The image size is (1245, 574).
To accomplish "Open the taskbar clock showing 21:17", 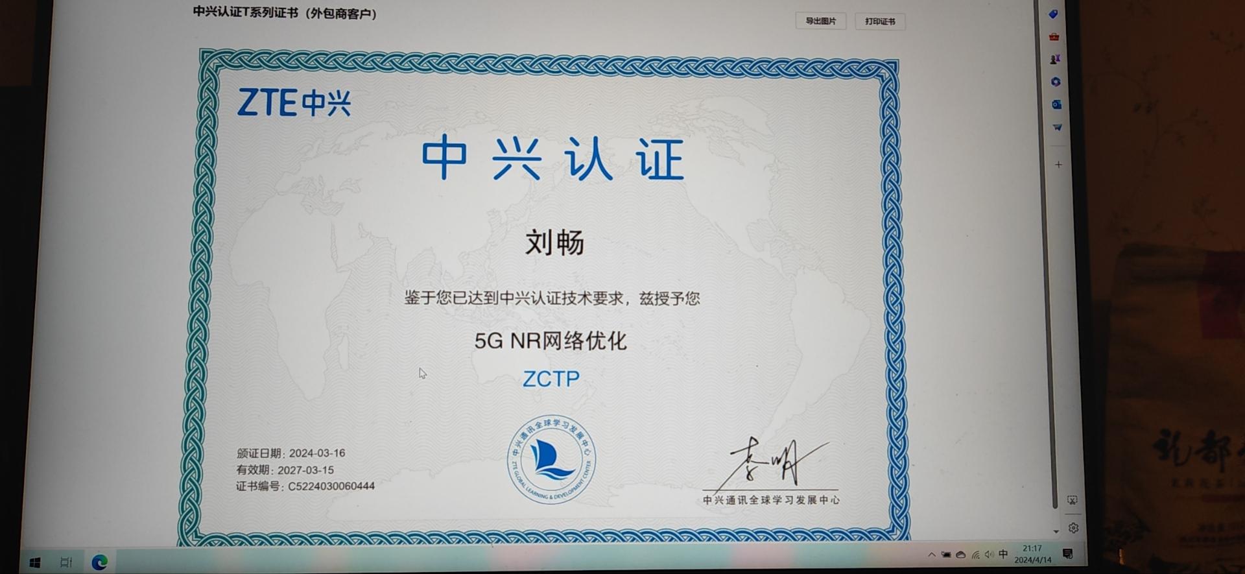I will 1032,554.
